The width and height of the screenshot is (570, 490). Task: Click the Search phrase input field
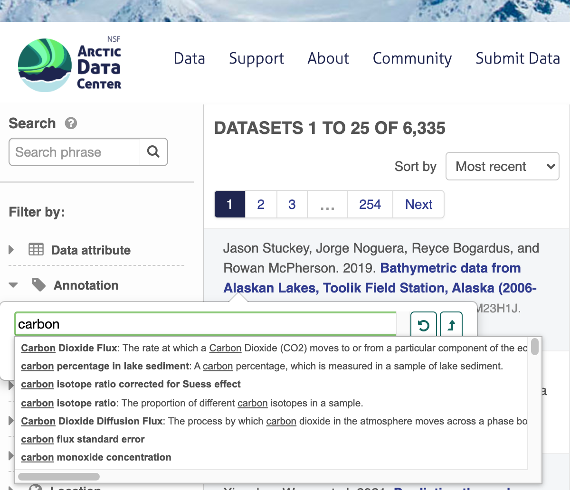tap(75, 152)
